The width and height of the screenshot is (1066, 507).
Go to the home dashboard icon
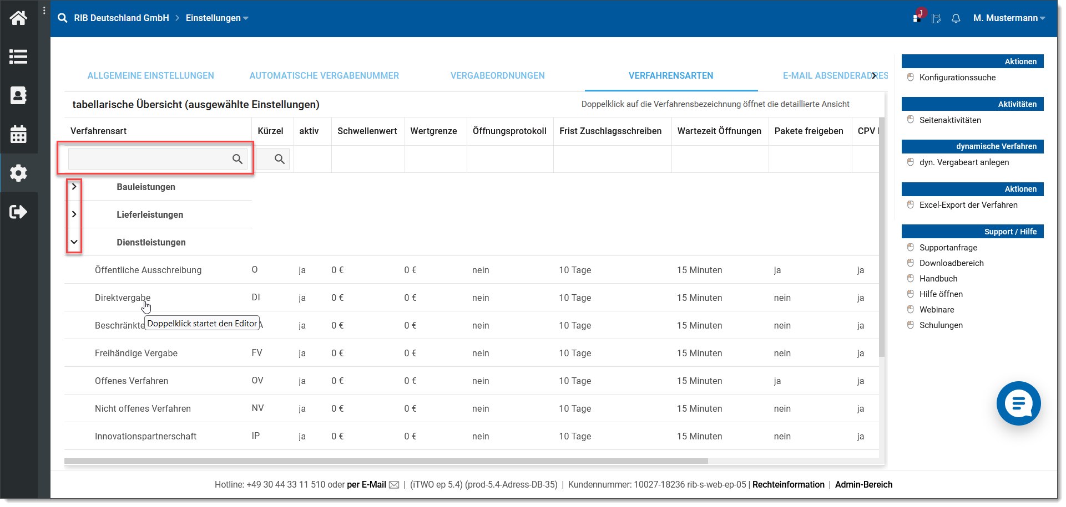point(18,18)
